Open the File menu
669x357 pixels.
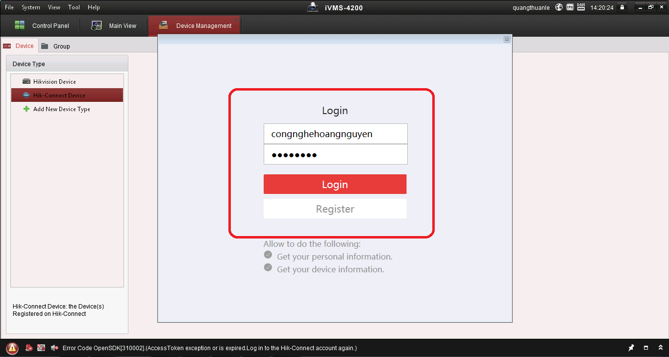[9, 7]
